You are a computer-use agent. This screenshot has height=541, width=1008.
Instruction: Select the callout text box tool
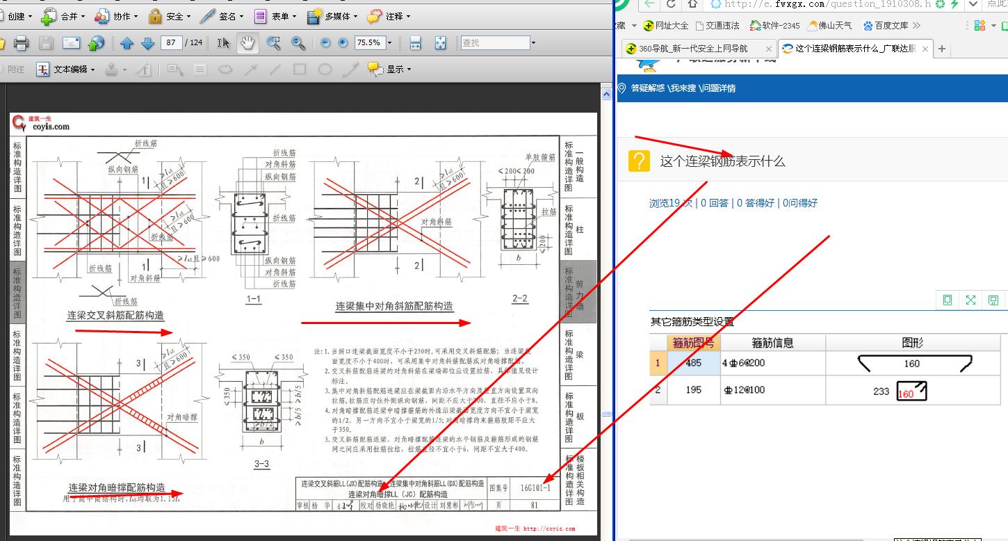[x=174, y=69]
